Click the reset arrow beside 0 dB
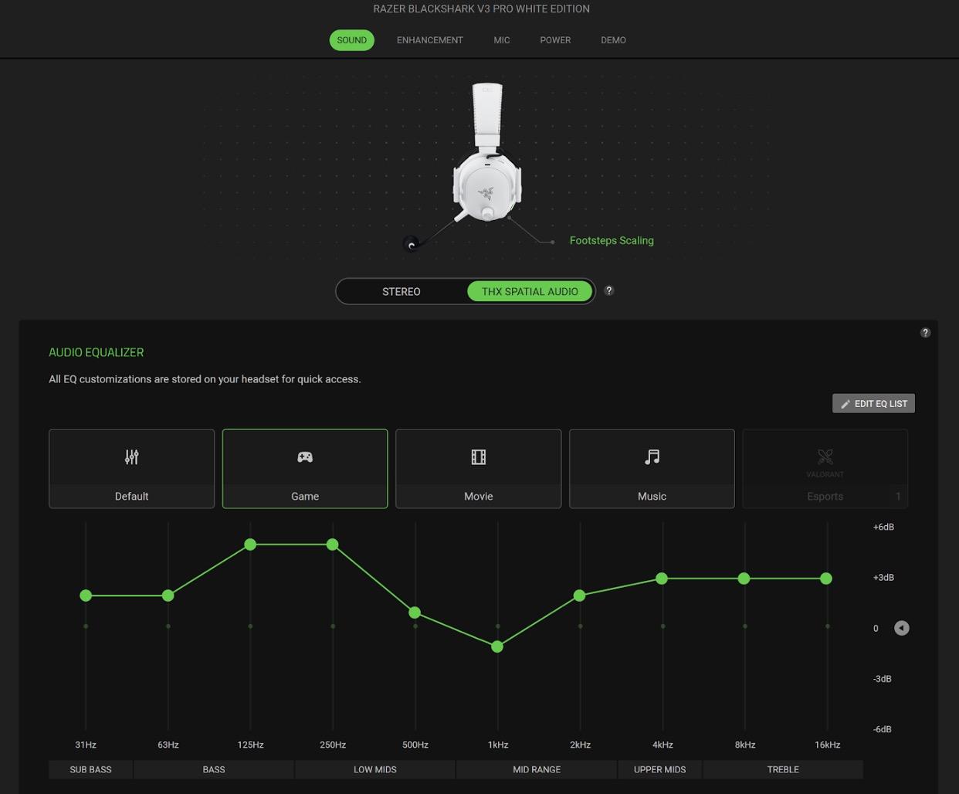This screenshot has width=959, height=794. coord(901,628)
